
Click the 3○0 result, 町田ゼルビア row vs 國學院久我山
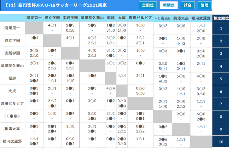pos(92,101)
